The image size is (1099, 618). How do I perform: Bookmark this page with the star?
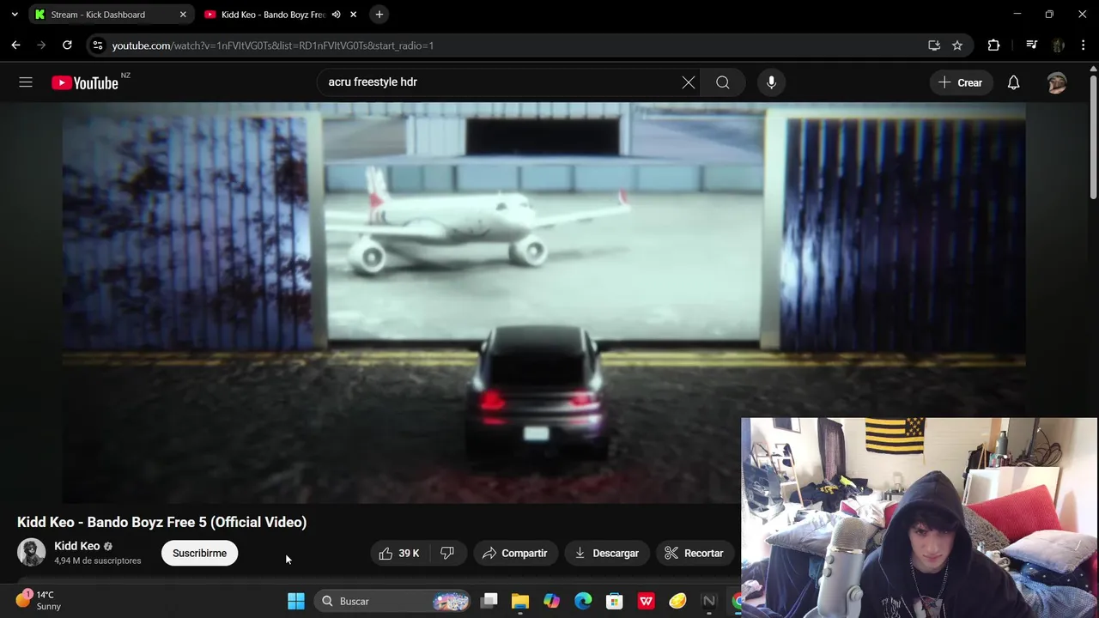(x=957, y=45)
